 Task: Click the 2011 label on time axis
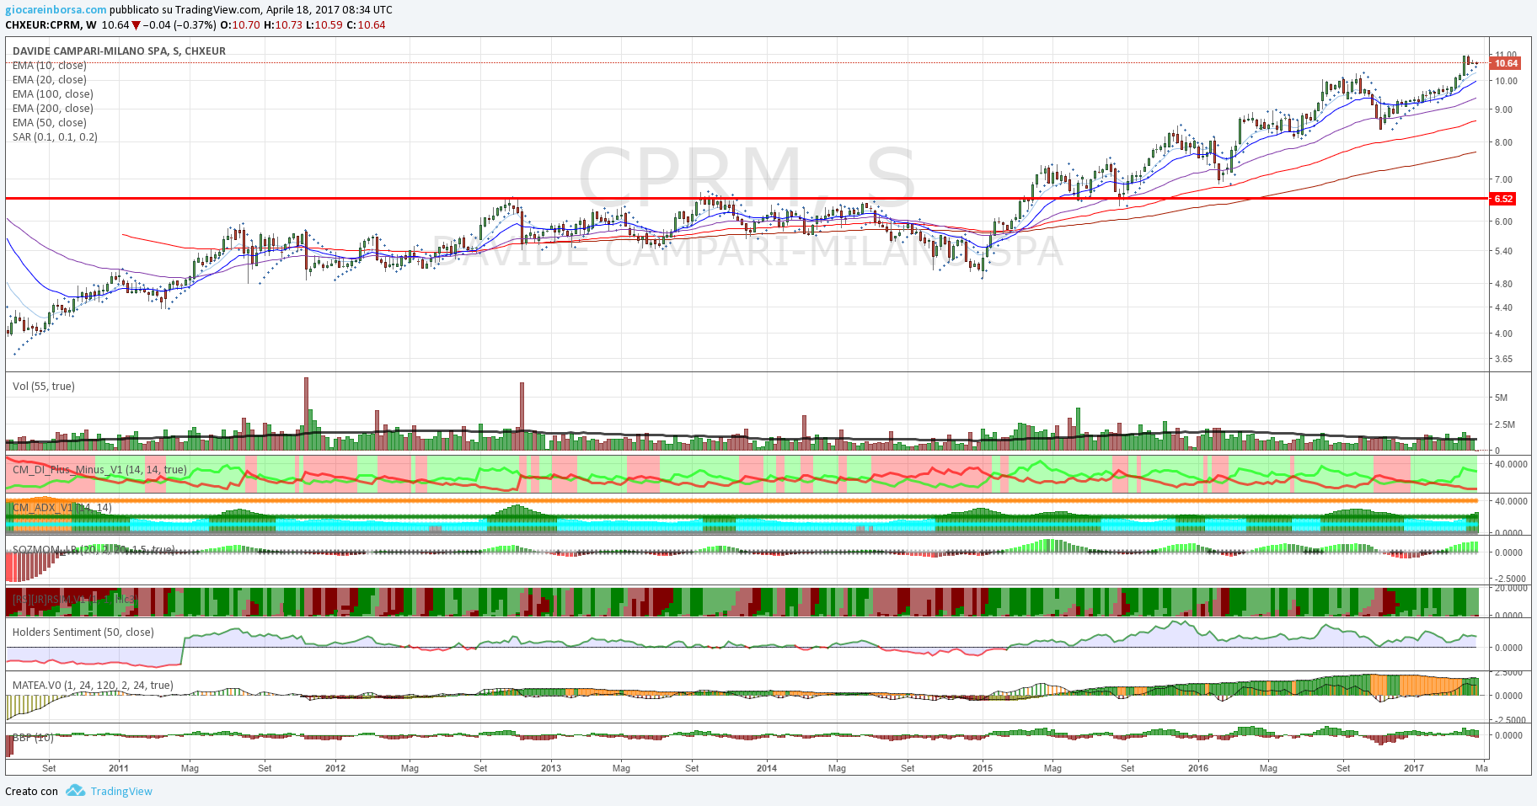pyautogui.click(x=119, y=768)
